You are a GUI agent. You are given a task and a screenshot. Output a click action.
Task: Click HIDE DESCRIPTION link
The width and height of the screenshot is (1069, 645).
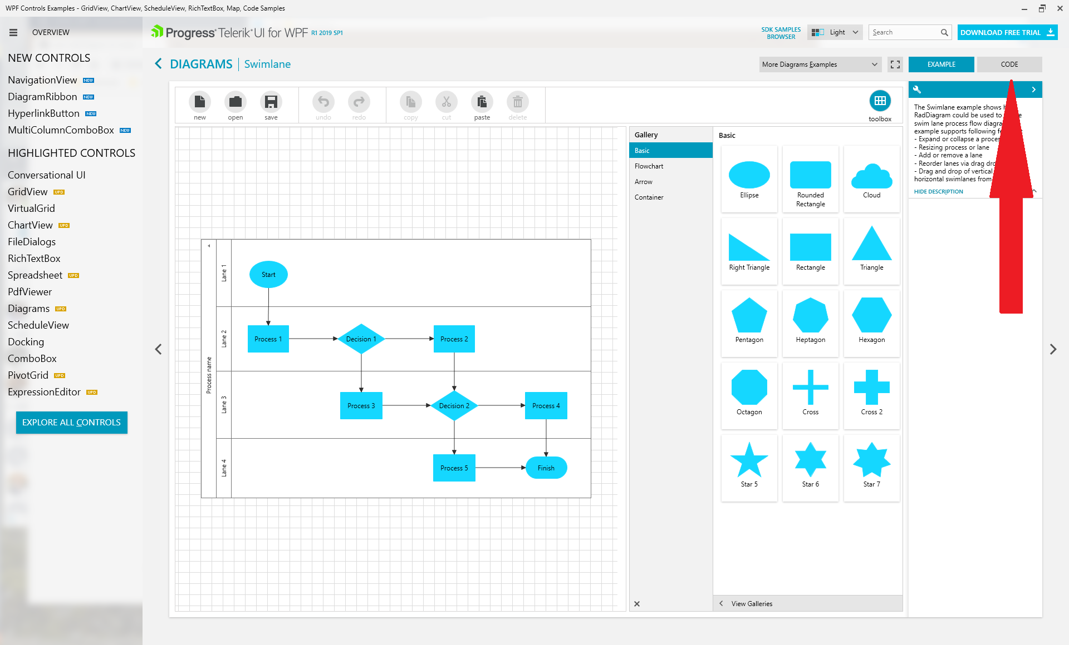(x=938, y=191)
